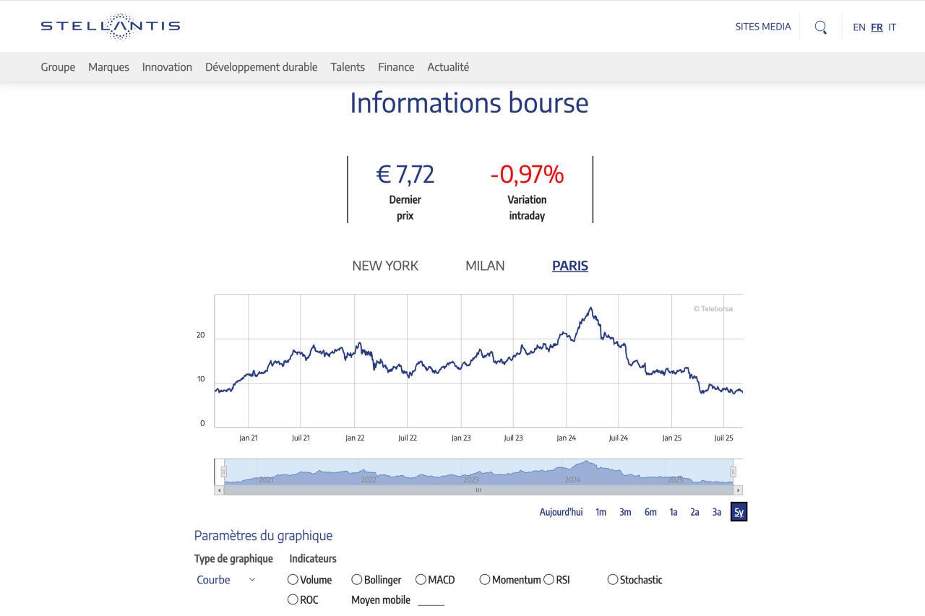Select the PARIS exchange tab

[x=569, y=266]
